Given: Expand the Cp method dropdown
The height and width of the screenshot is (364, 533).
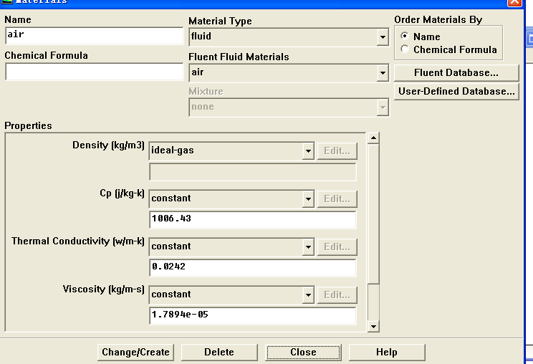Looking at the screenshot, I should pos(308,198).
